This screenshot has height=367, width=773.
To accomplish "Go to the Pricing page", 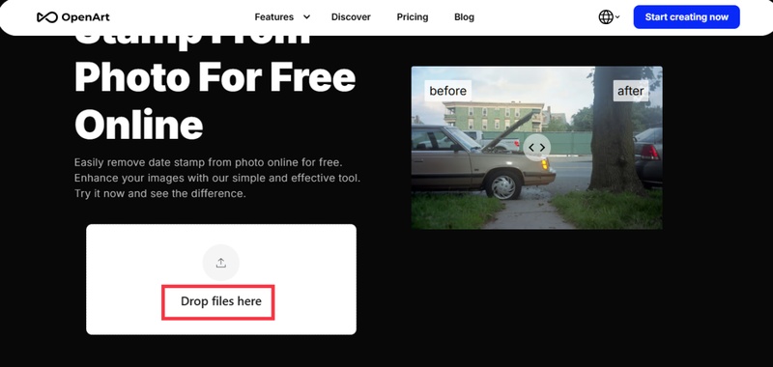I will pos(413,17).
